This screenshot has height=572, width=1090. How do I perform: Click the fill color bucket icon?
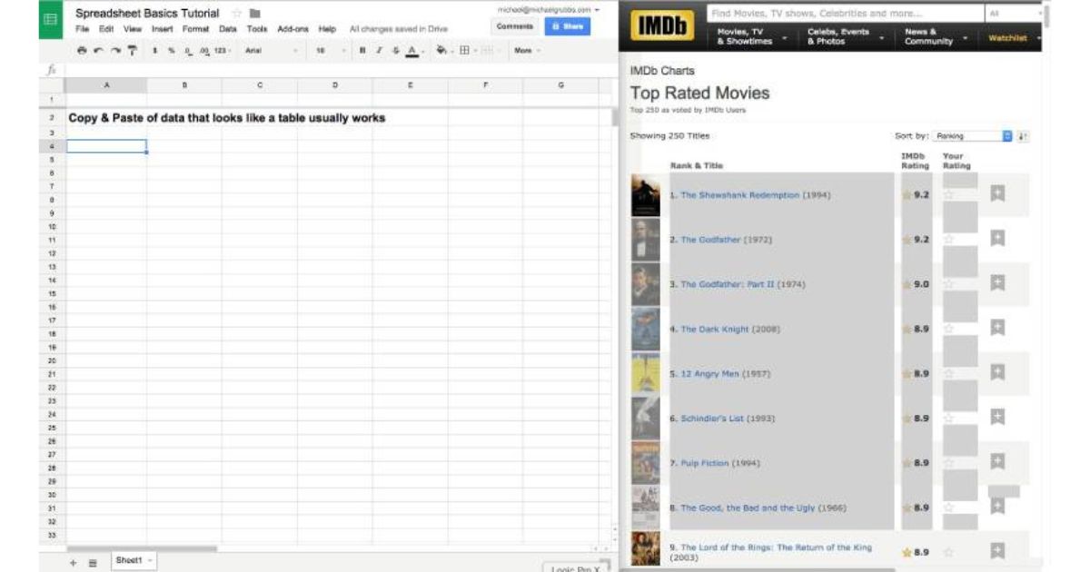pos(441,51)
